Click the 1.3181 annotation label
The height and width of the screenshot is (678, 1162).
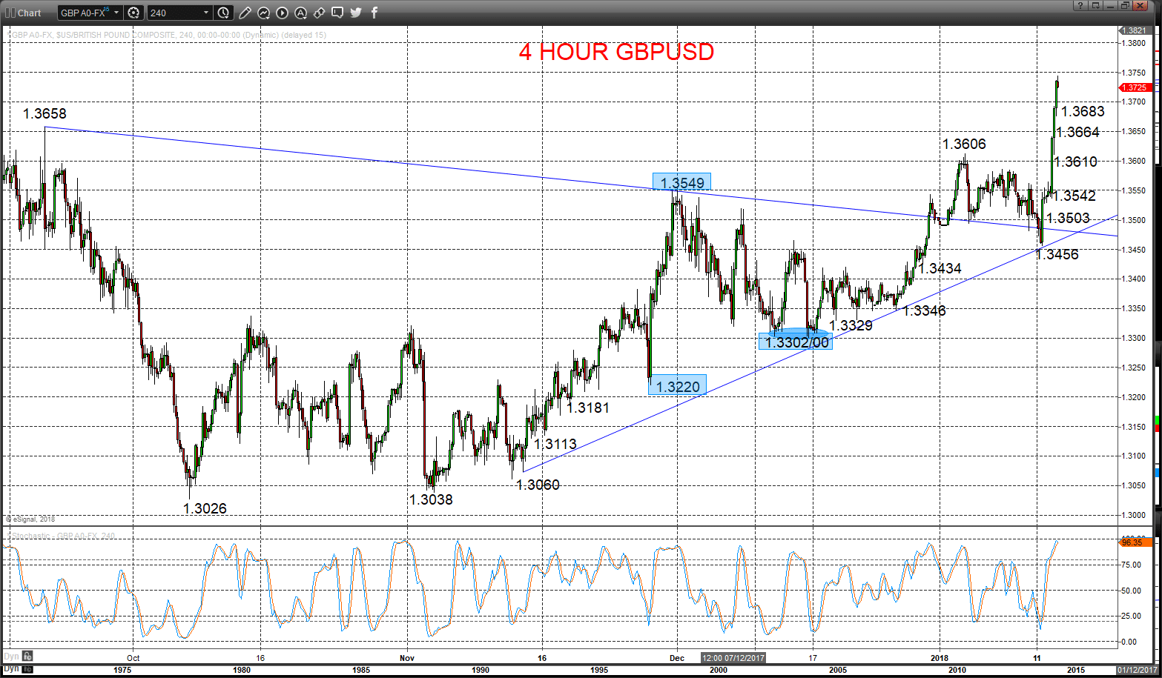coord(587,407)
